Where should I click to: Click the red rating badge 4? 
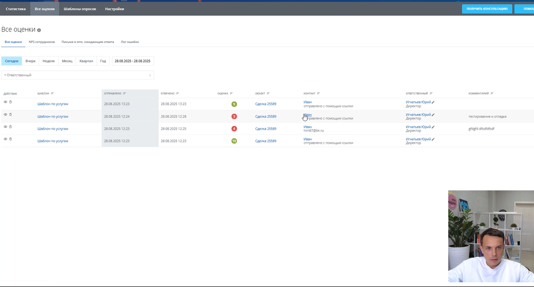(234, 129)
